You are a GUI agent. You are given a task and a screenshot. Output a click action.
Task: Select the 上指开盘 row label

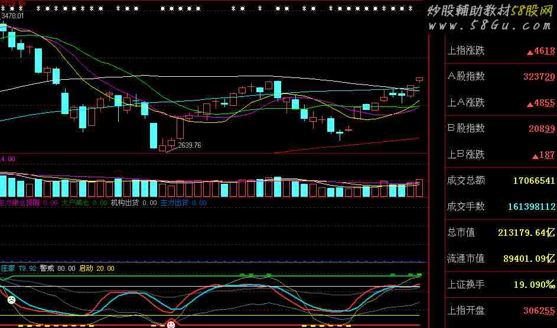point(465,310)
